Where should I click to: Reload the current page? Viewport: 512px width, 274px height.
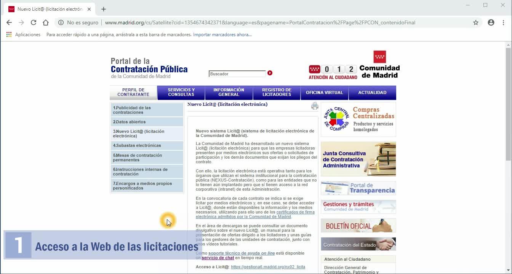34,22
